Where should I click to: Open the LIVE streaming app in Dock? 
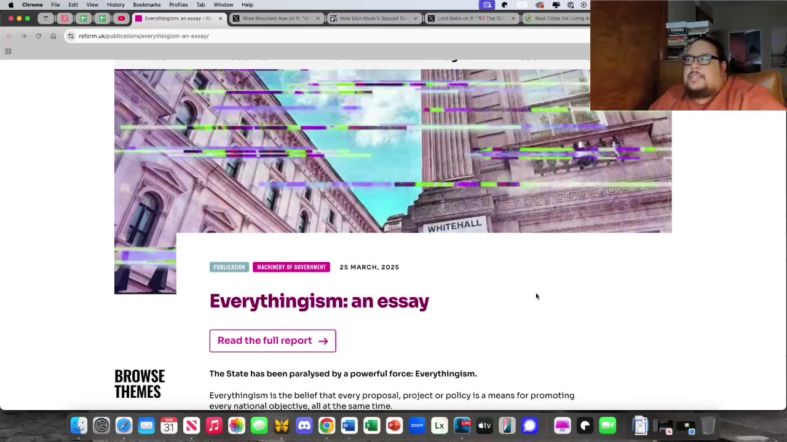pos(462,425)
